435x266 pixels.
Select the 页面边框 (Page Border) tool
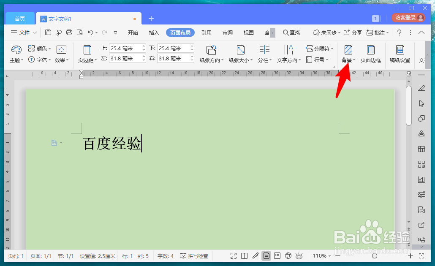pos(371,54)
